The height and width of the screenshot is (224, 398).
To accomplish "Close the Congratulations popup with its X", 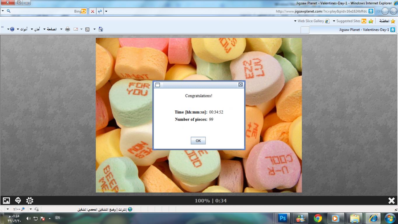I will click(x=241, y=85).
